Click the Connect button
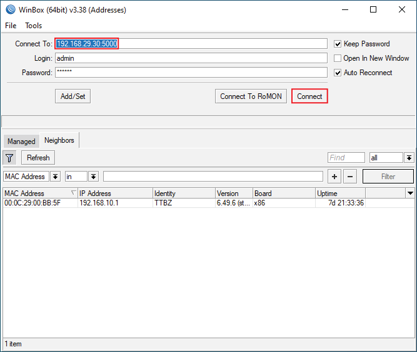This screenshot has width=417, height=352. (309, 96)
